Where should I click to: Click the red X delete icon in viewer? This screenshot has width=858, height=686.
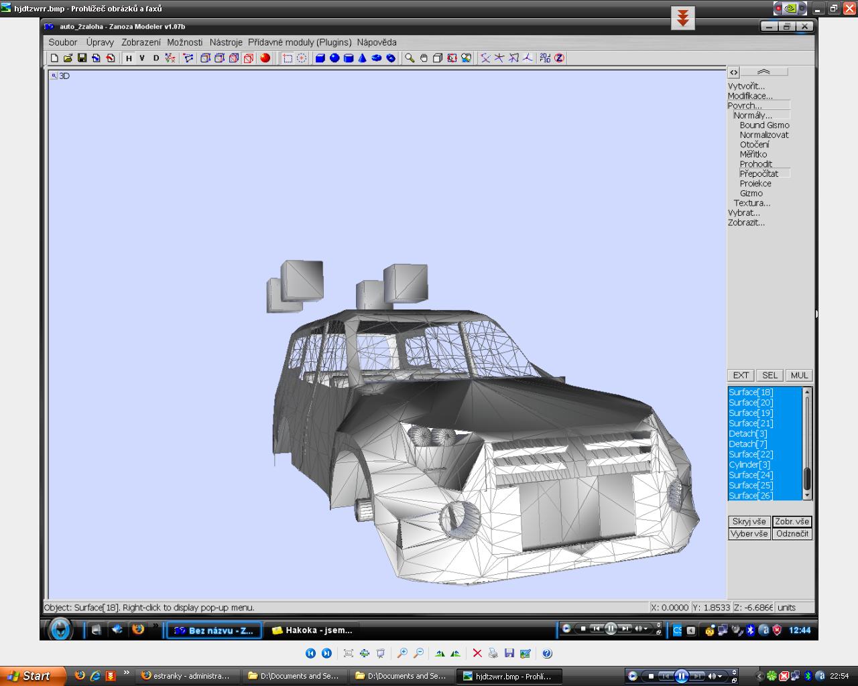click(477, 653)
